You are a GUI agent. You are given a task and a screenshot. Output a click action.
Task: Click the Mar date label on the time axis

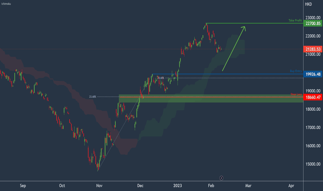point(248,186)
